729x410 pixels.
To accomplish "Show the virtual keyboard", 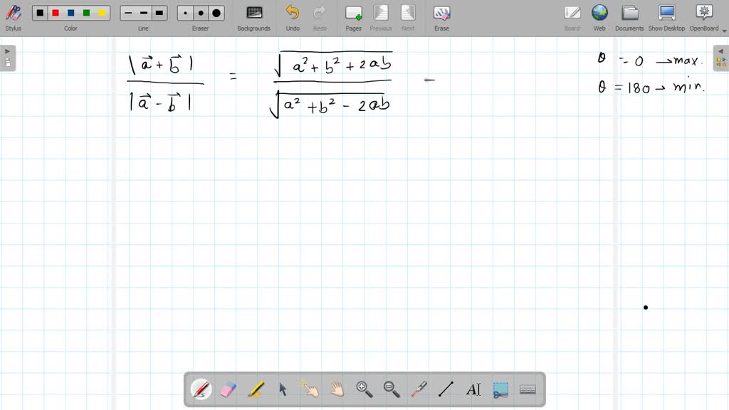I will (527, 389).
